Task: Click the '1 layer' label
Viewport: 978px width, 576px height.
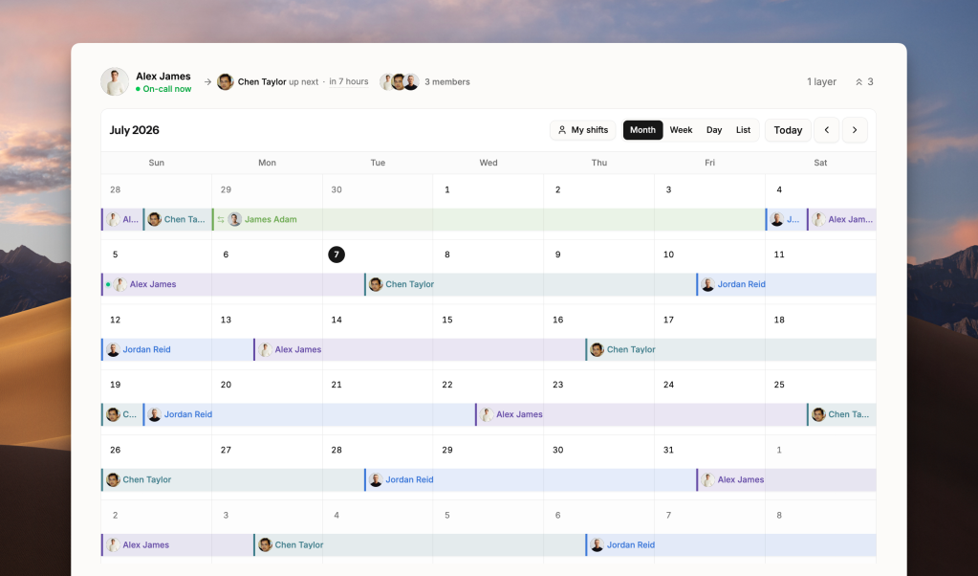Action: 821,81
